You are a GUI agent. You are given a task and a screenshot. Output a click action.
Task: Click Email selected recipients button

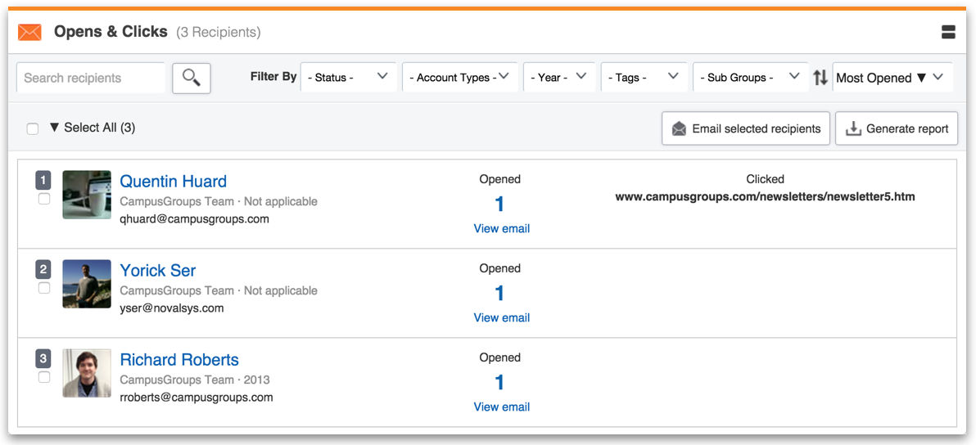pos(746,128)
